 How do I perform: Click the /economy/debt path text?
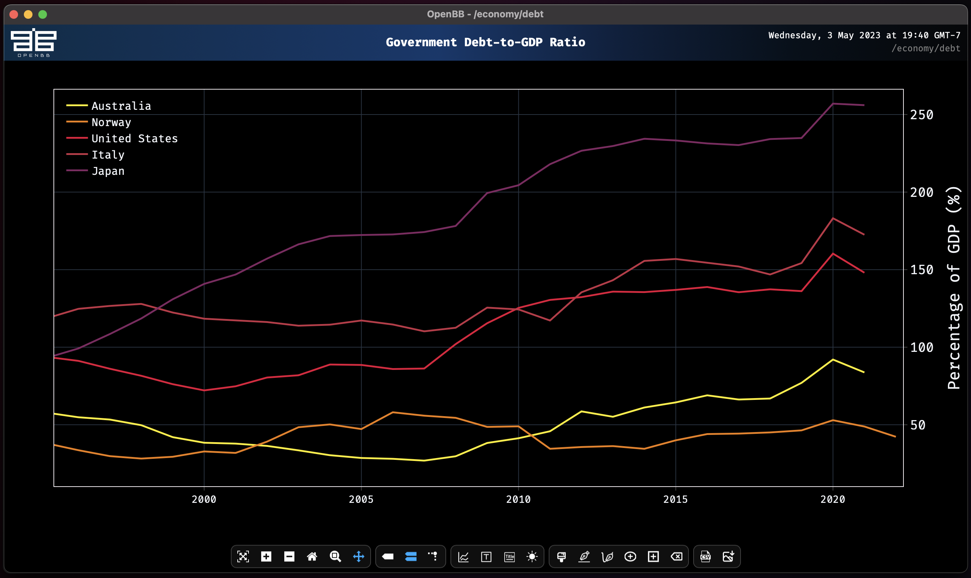(x=925, y=48)
